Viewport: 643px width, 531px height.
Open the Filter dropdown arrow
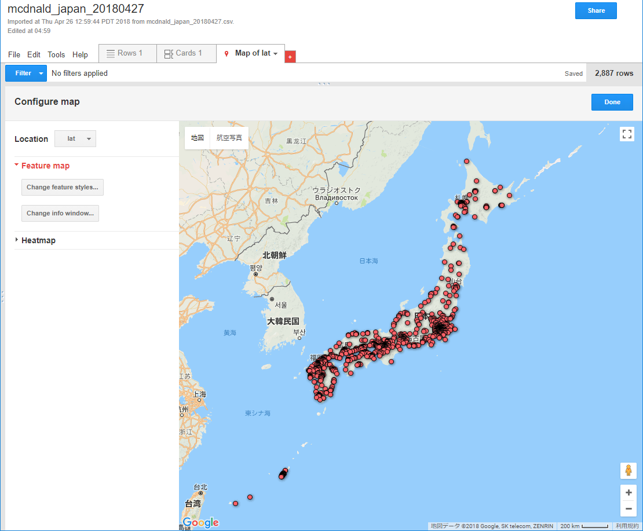(39, 73)
